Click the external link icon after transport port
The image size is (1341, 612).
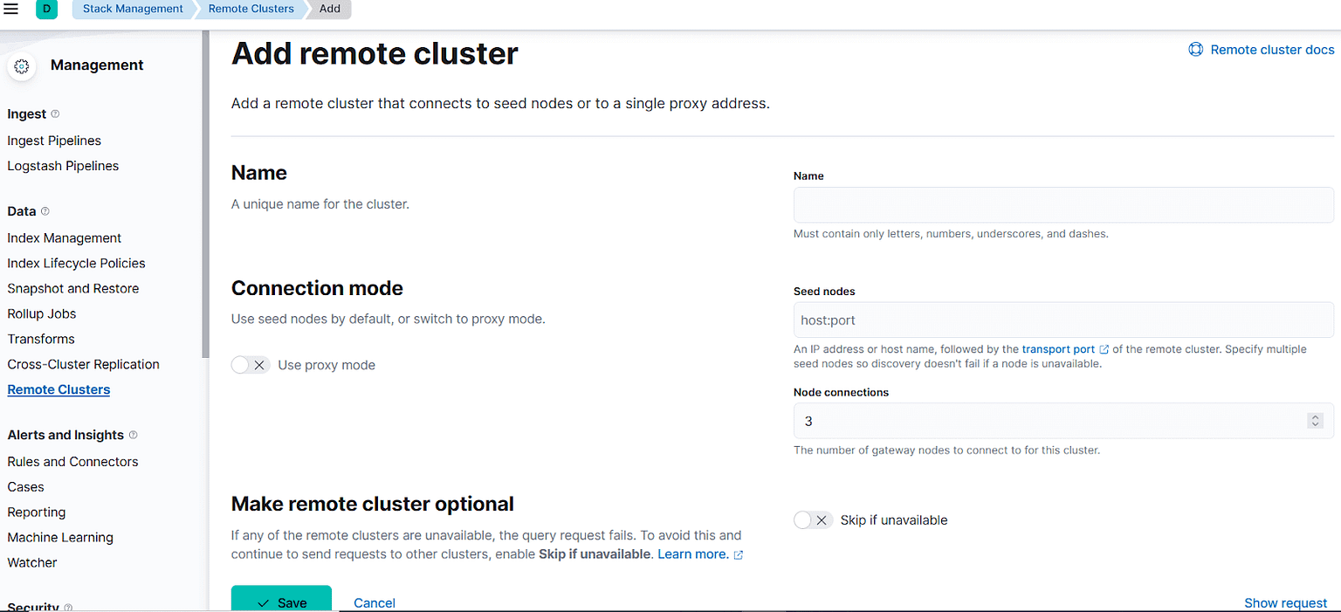(x=1103, y=348)
